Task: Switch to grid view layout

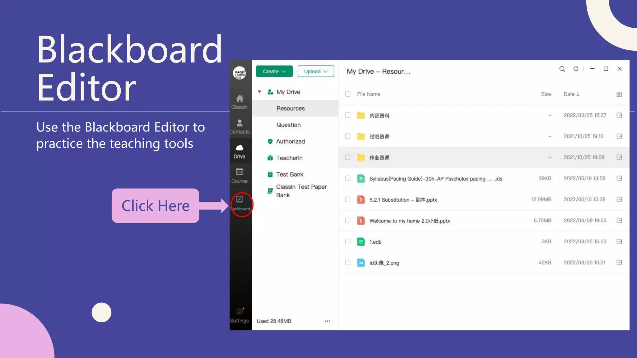Action: [619, 94]
